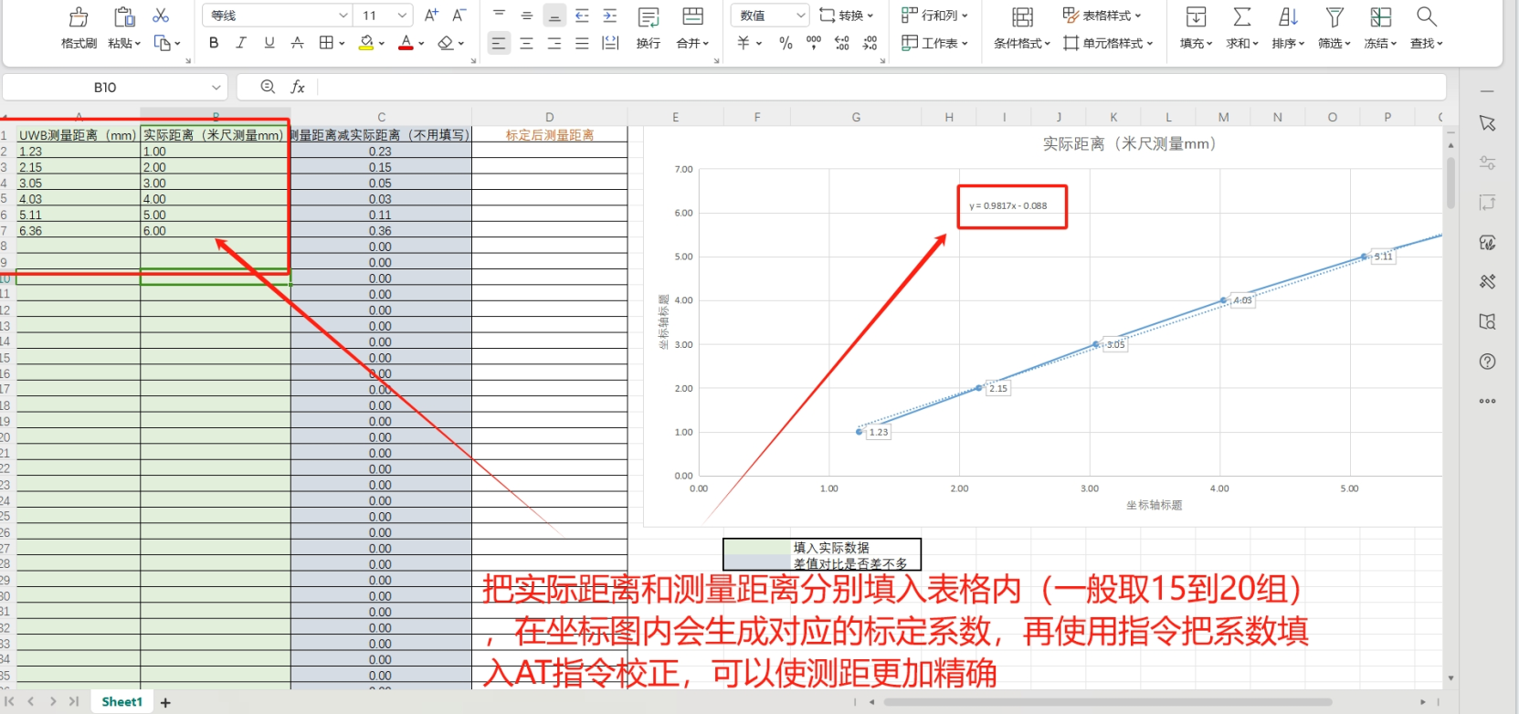Screen dimensions: 1519x714
Task: Toggle Underline formatting
Action: click(269, 43)
